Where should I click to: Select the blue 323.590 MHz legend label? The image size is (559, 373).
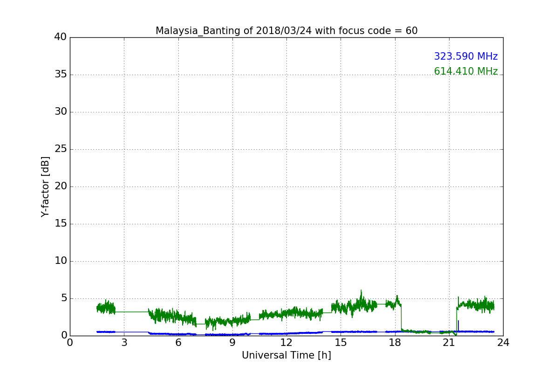coord(466,56)
